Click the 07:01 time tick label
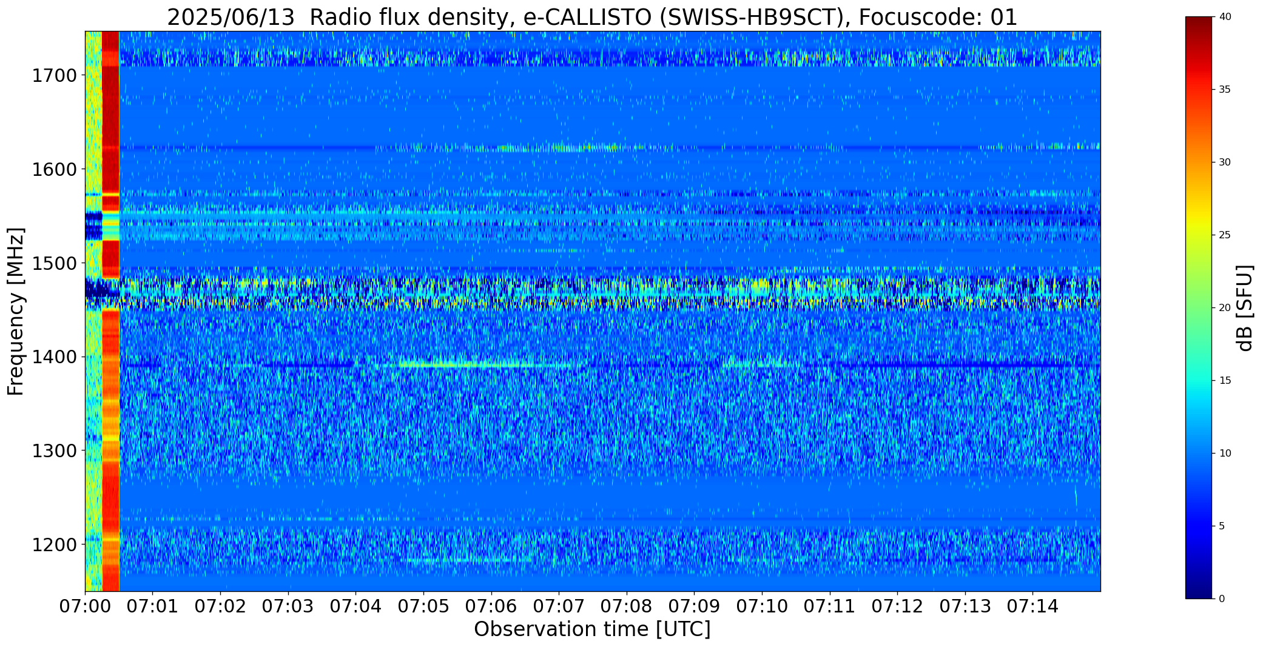 [x=153, y=606]
